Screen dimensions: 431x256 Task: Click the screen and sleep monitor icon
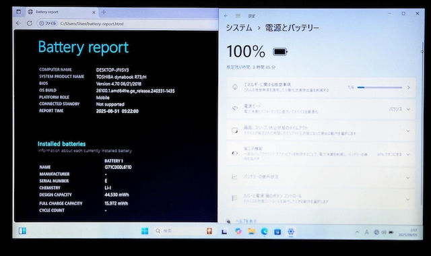coord(235,130)
